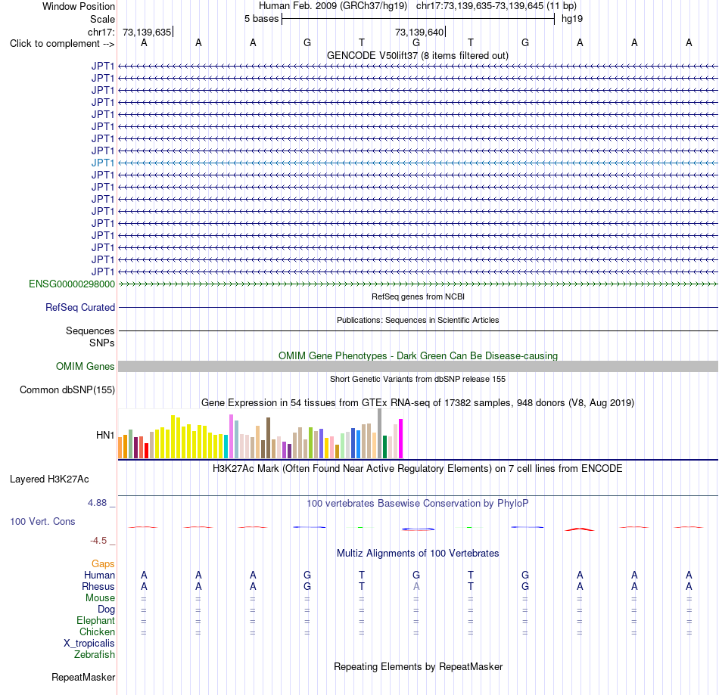Click 'Short Genetic Variants from dbSNP release 155'
This screenshot has height=695, width=719.
tap(418, 379)
